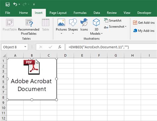The height and width of the screenshot is (121, 157).
Task: Select column A header
Action: (x=15, y=55)
